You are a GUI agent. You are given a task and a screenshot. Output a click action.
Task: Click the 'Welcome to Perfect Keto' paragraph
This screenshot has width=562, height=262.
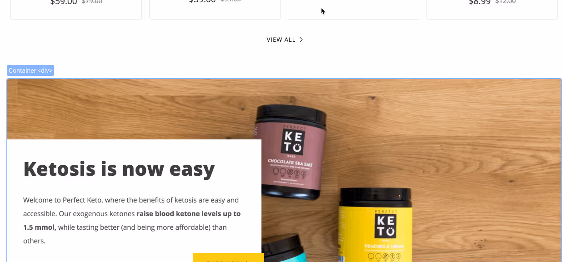[x=131, y=220]
